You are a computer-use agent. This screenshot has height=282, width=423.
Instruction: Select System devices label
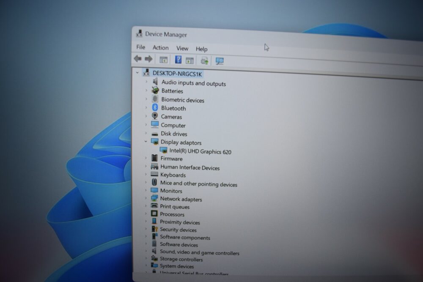177,266
